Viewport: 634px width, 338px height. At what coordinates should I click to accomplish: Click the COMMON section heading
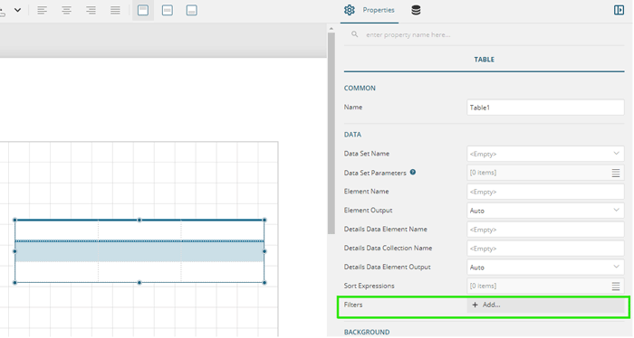pos(360,88)
